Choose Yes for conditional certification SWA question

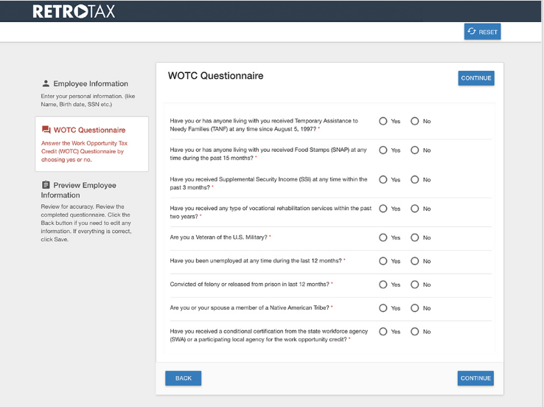pyautogui.click(x=383, y=332)
